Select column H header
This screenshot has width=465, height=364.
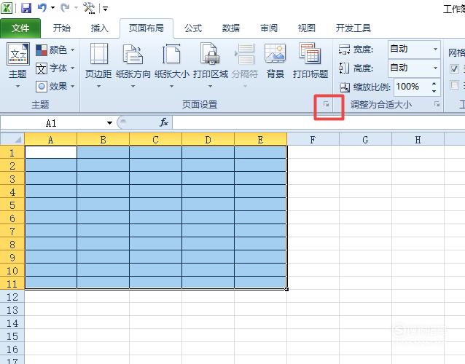[418, 140]
